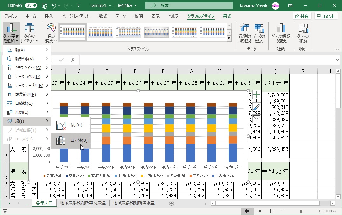The width and height of the screenshot is (342, 215).
Task: Click the 共有 button
Action: pos(302,16)
